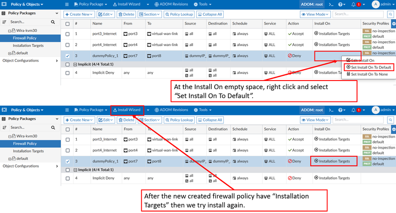Open Create New dropdown in upper toolbar
Viewport: 396px width, 213px height.
pyautogui.click(x=79, y=14)
